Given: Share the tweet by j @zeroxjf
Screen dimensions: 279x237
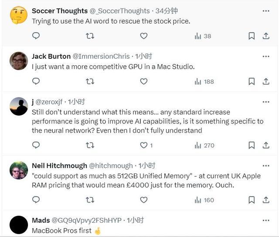Looking at the screenshot, I should coord(266,145).
